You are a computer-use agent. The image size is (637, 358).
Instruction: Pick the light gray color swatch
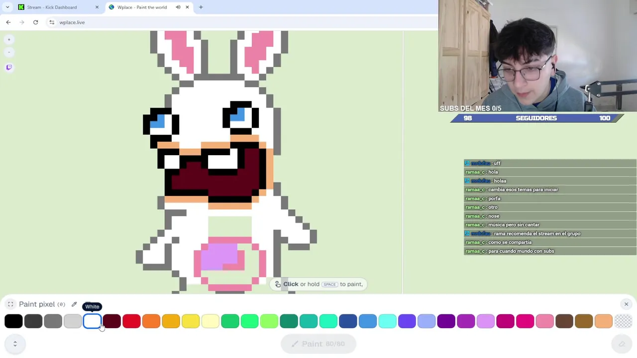pos(73,321)
